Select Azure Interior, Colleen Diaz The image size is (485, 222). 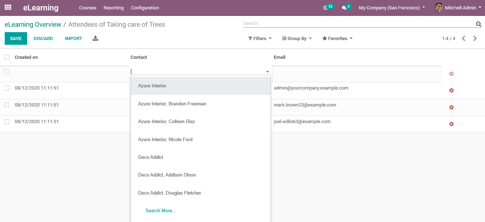(201, 122)
